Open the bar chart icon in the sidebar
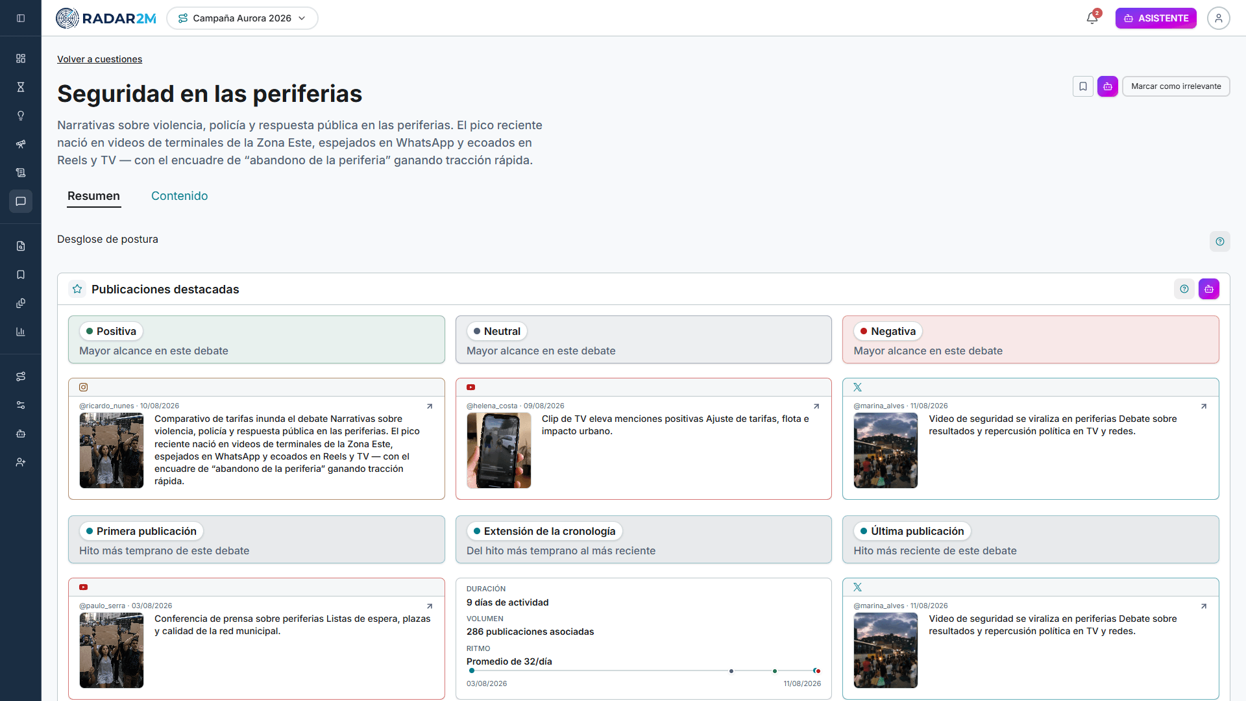 tap(21, 332)
